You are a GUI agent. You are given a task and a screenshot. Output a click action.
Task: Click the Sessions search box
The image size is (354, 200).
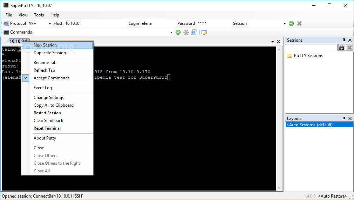point(311,48)
